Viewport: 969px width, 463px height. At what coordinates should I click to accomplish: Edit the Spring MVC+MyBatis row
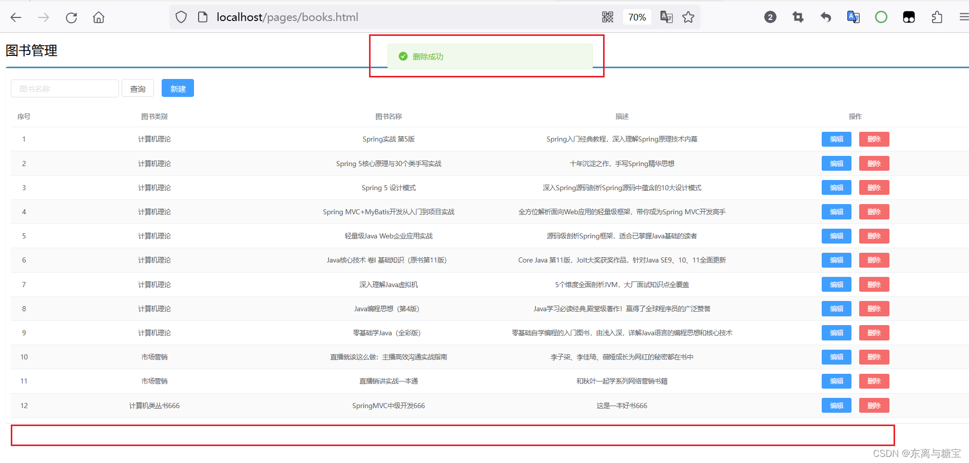click(x=836, y=212)
